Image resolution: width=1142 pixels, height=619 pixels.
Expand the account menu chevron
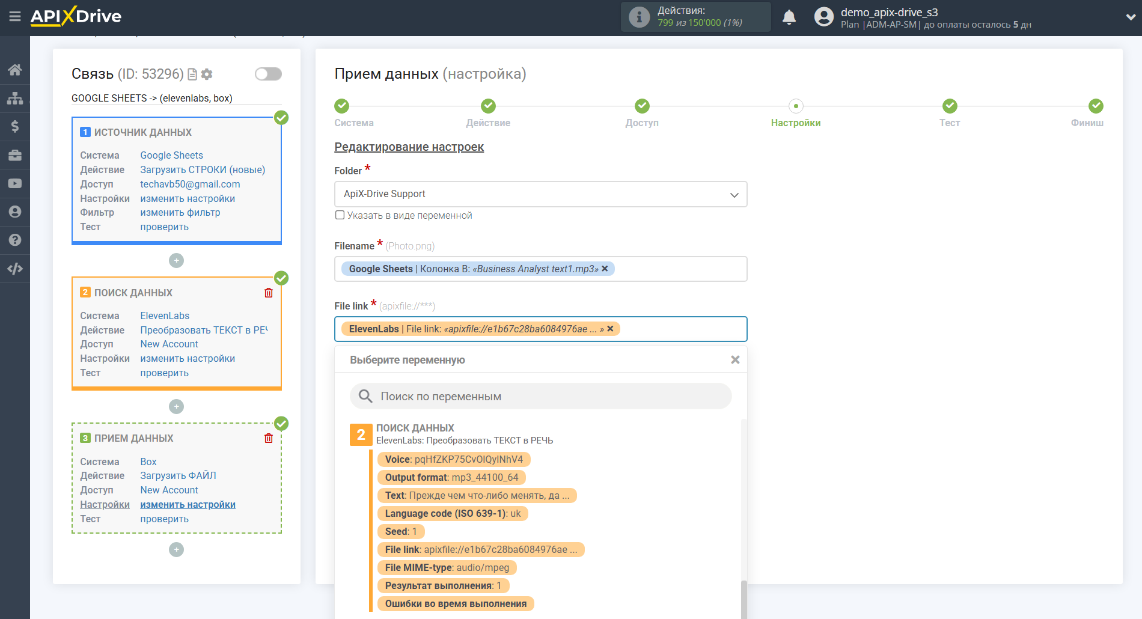(1130, 17)
